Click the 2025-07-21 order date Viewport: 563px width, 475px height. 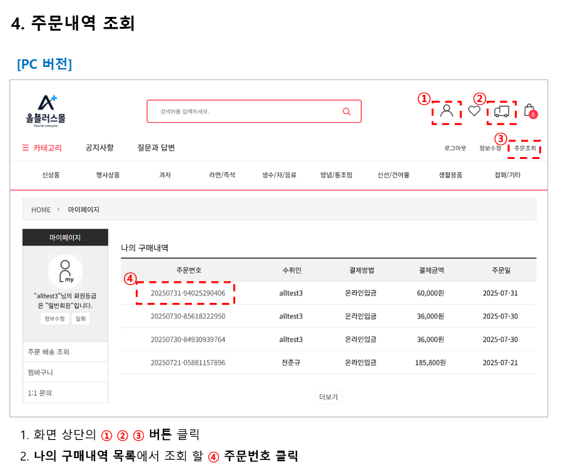pyautogui.click(x=500, y=362)
